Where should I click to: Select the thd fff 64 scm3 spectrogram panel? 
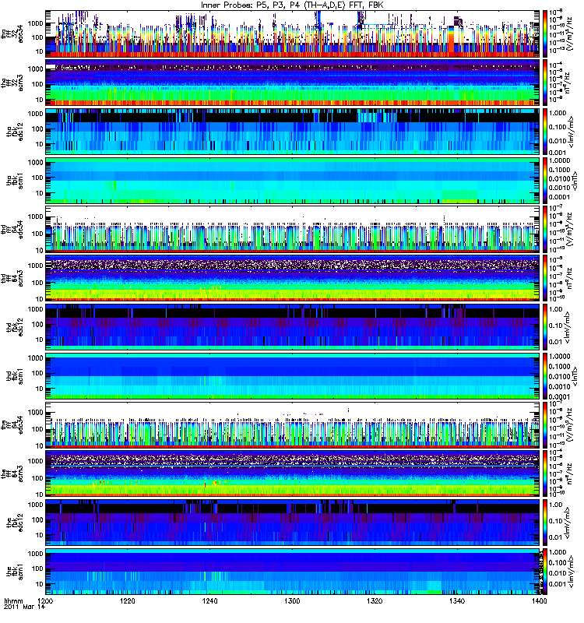pos(293,278)
